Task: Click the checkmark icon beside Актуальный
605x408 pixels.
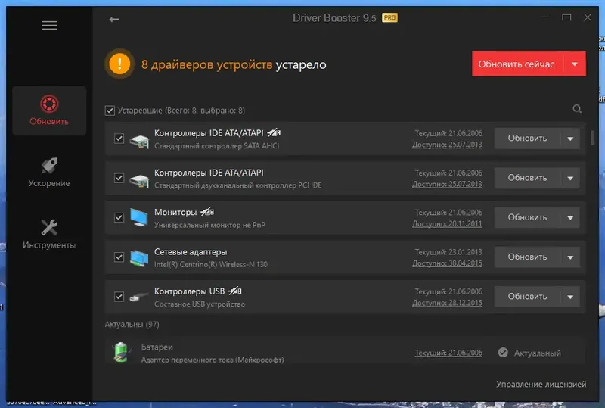Action: [503, 353]
